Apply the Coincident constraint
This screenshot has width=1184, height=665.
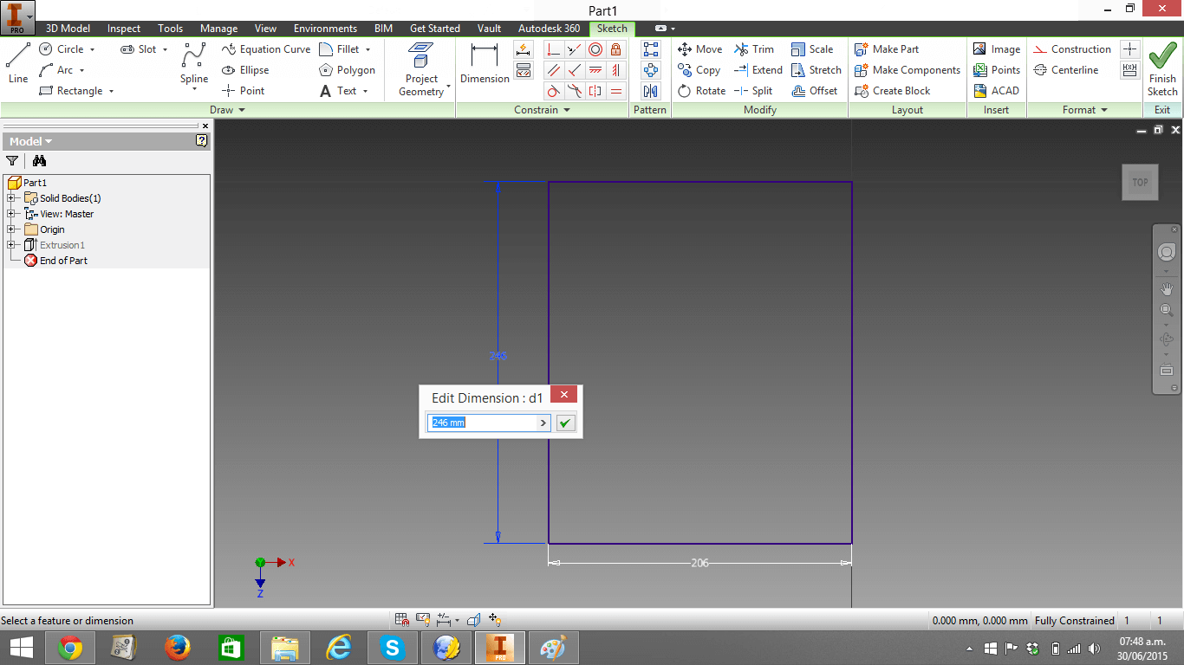tap(554, 49)
